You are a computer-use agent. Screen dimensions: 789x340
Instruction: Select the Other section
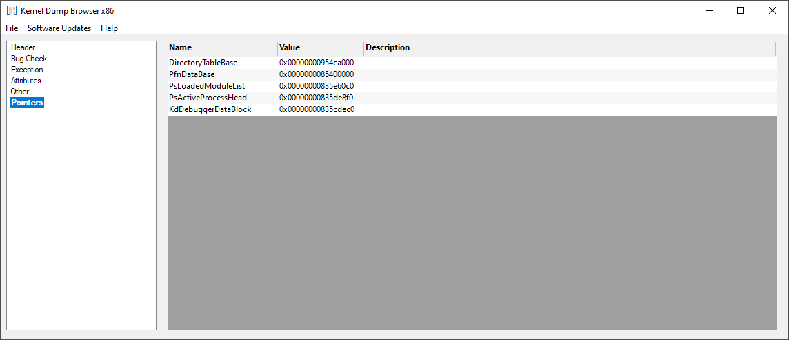coord(20,92)
